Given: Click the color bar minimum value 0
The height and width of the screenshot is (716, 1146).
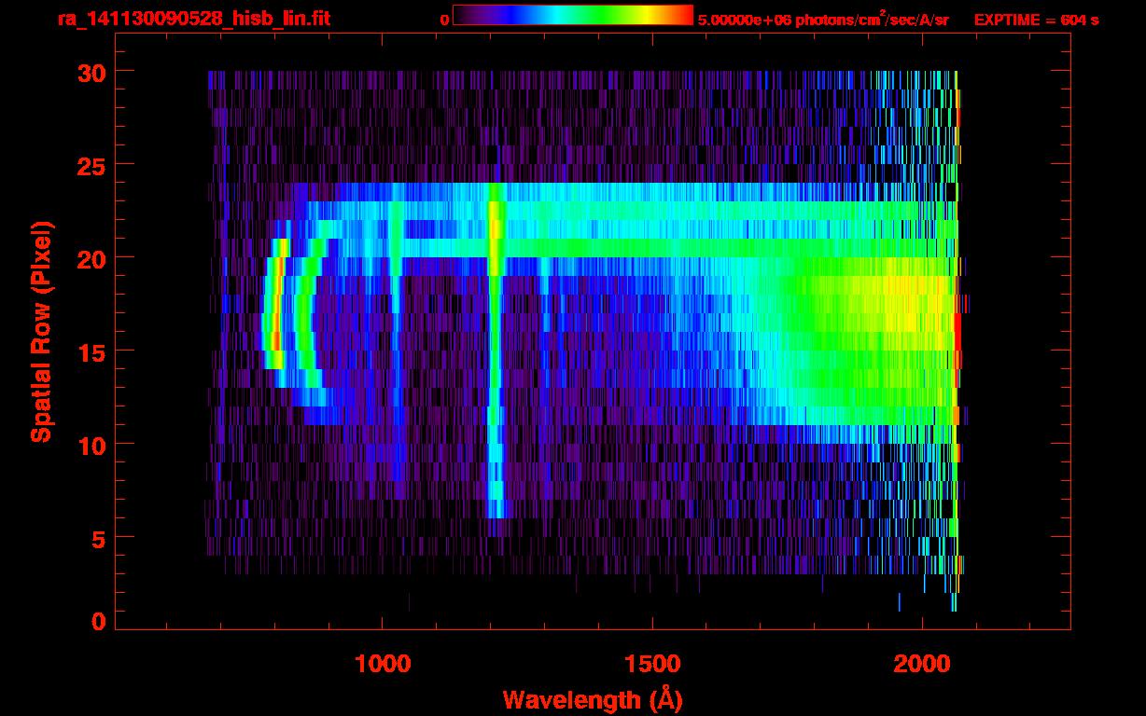Looking at the screenshot, I should point(444,20).
